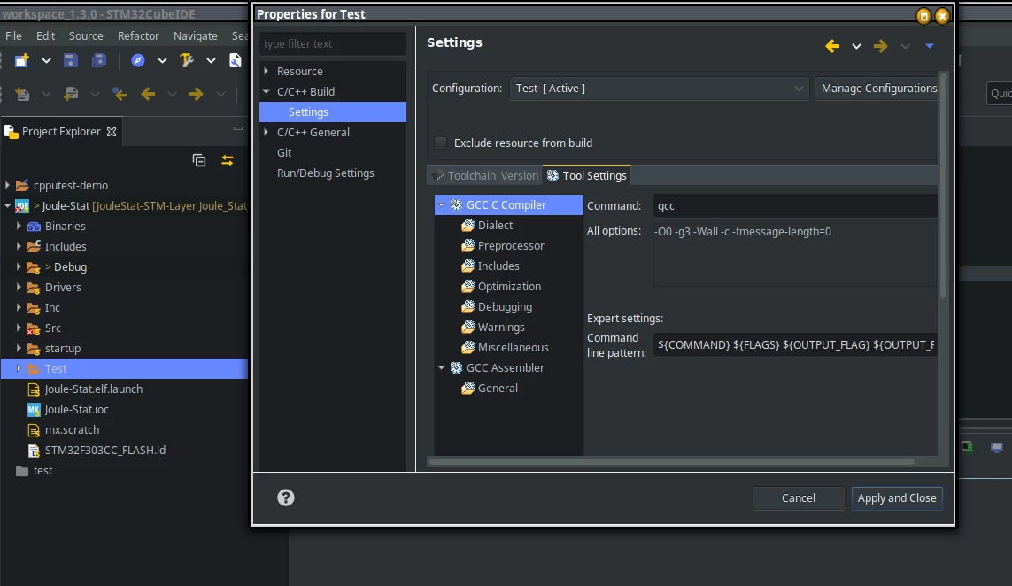Minimize the Project Explorer view

(x=238, y=128)
